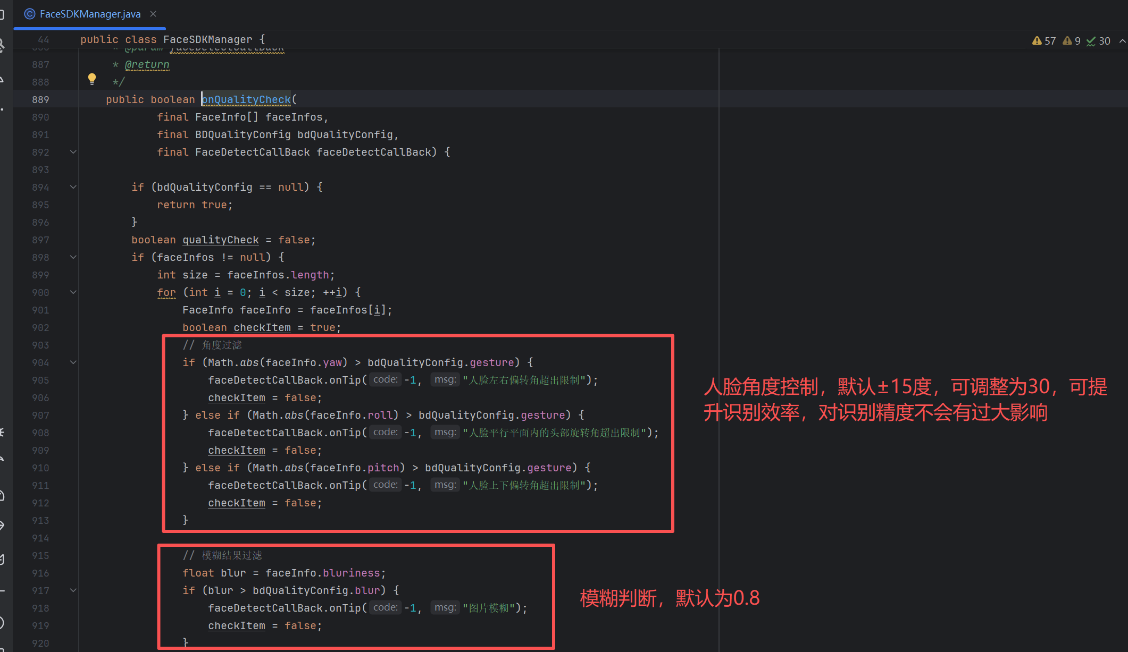Screen dimensions: 1128x652
Task: Place cursor on the onQualityCheck method name
Action: [246, 99]
